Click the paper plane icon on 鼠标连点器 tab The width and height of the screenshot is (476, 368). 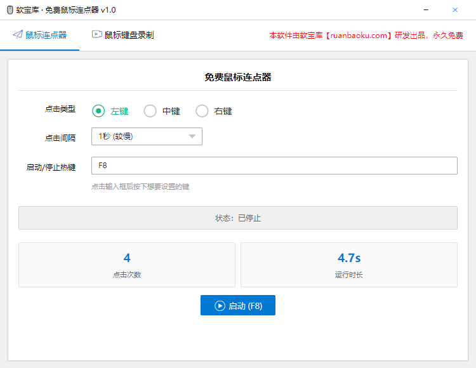coord(18,35)
